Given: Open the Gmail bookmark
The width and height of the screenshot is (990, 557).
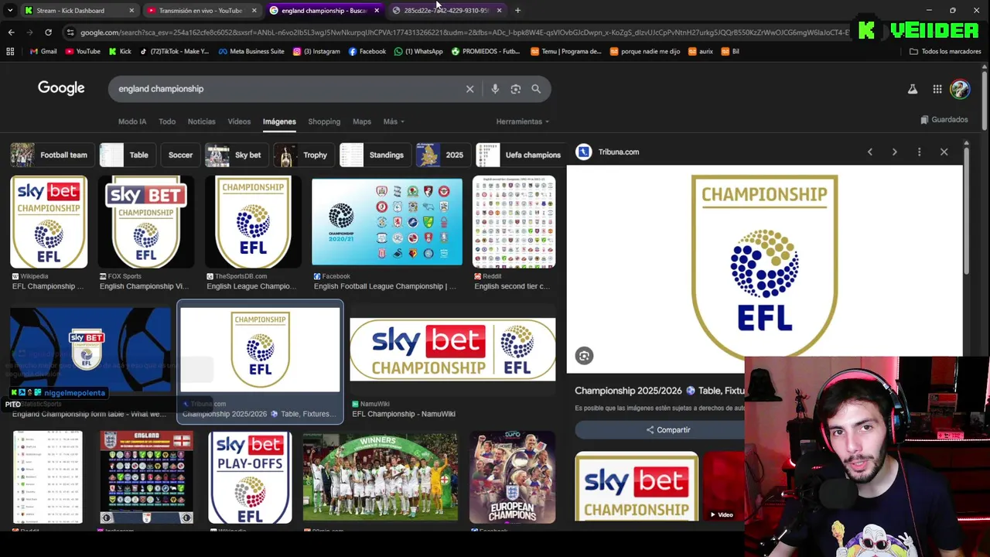Looking at the screenshot, I should [43, 51].
